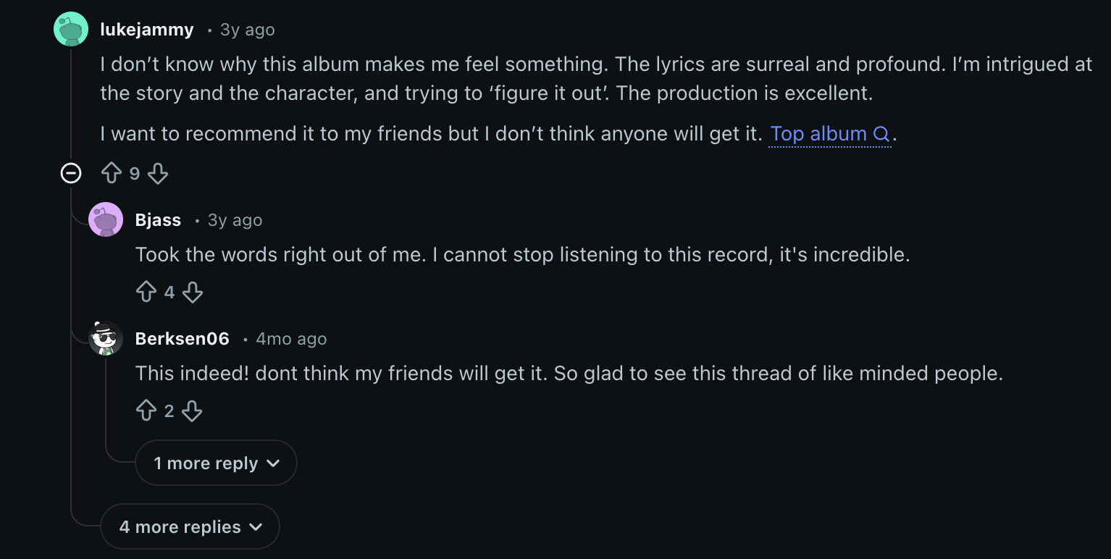Screen dimensions: 1111x559
Task: Downvote lukejammy's comment
Action: click(158, 173)
